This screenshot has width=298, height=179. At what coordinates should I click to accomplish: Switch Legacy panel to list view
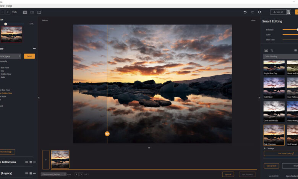pyautogui.click(x=31, y=173)
